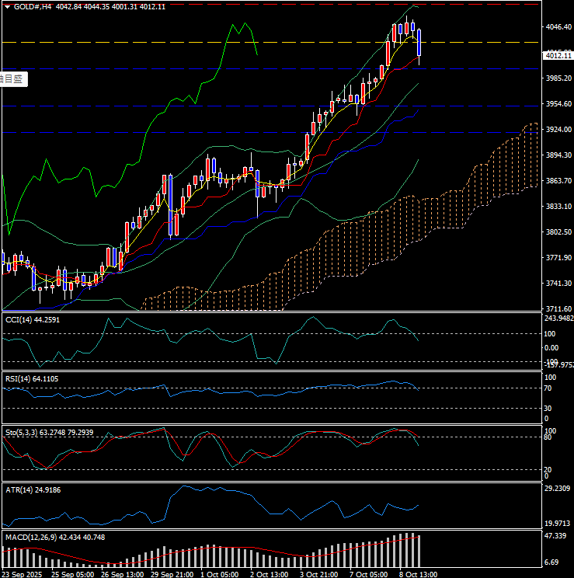Screen dimensions: 574x578
Task: Click the 4046.40 price scale label
Action: (x=558, y=27)
